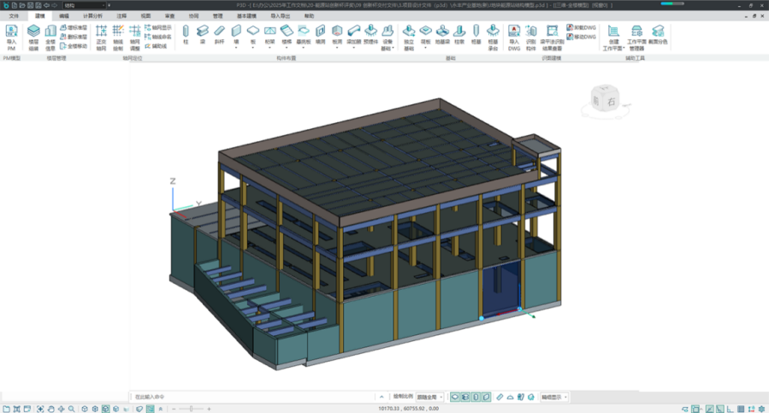Click the zoom slider in status bar
769x413 pixels.
(x=192, y=409)
